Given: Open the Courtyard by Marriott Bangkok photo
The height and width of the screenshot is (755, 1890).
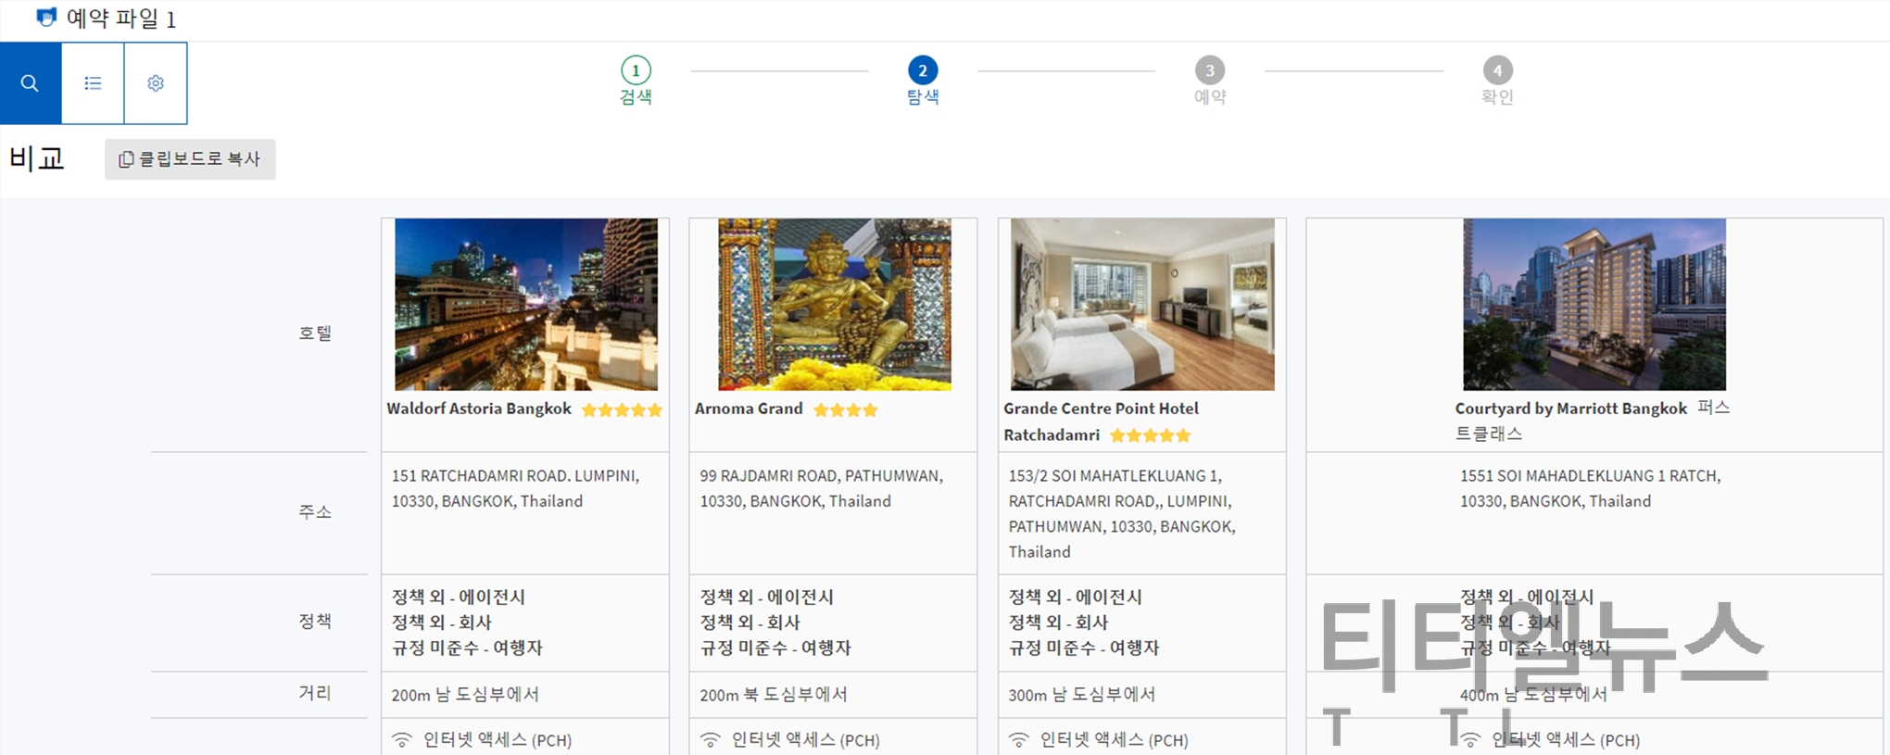Looking at the screenshot, I should tap(1594, 304).
